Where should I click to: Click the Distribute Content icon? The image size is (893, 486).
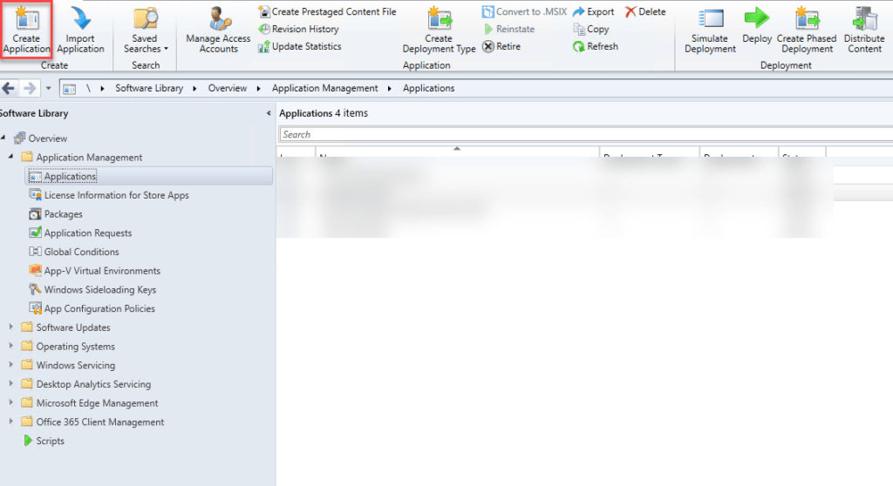[x=864, y=19]
